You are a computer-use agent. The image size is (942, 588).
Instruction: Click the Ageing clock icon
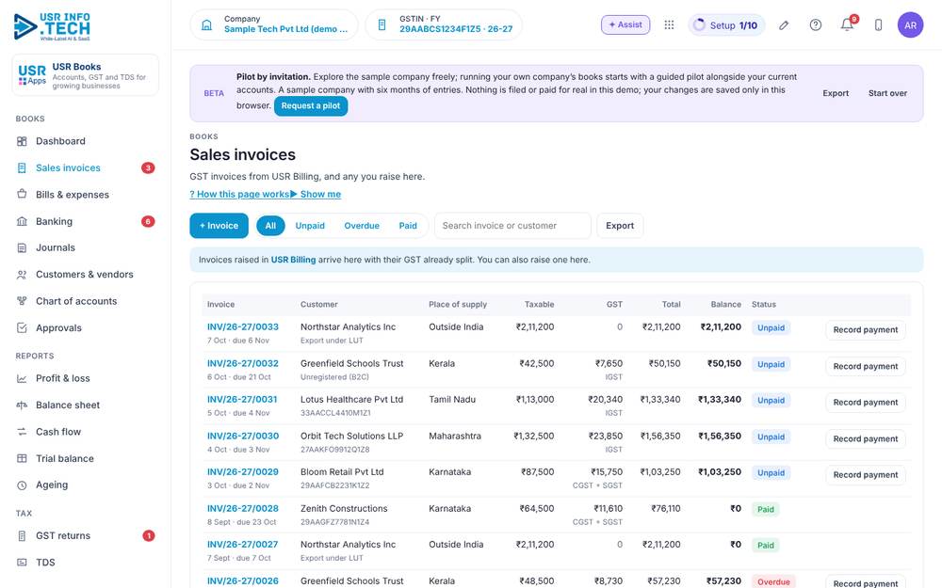(22, 485)
